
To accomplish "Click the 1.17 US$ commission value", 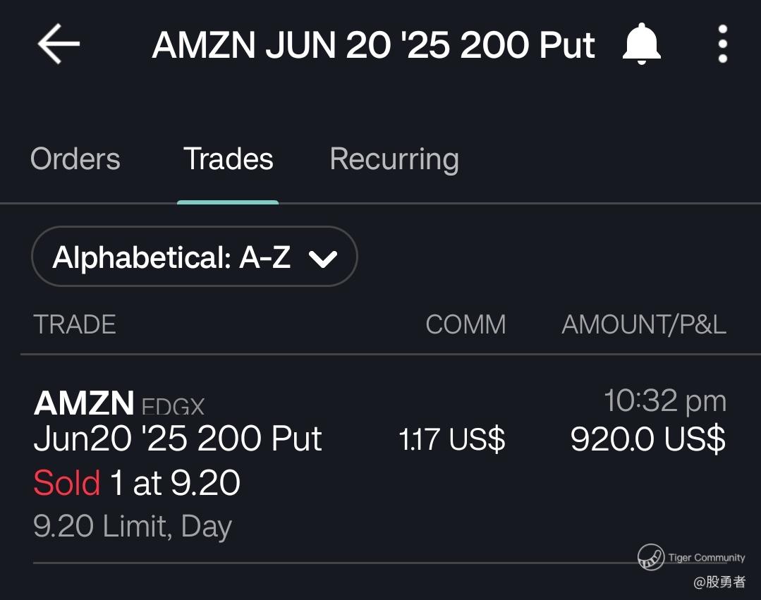I will (x=452, y=439).
